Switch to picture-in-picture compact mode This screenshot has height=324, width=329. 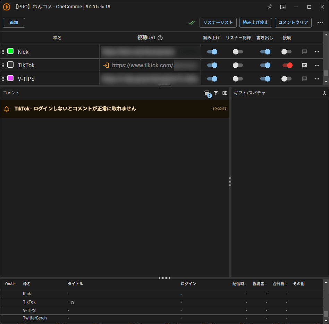tap(283, 7)
